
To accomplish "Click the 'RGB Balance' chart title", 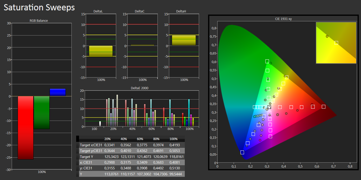I will tap(39, 20).
